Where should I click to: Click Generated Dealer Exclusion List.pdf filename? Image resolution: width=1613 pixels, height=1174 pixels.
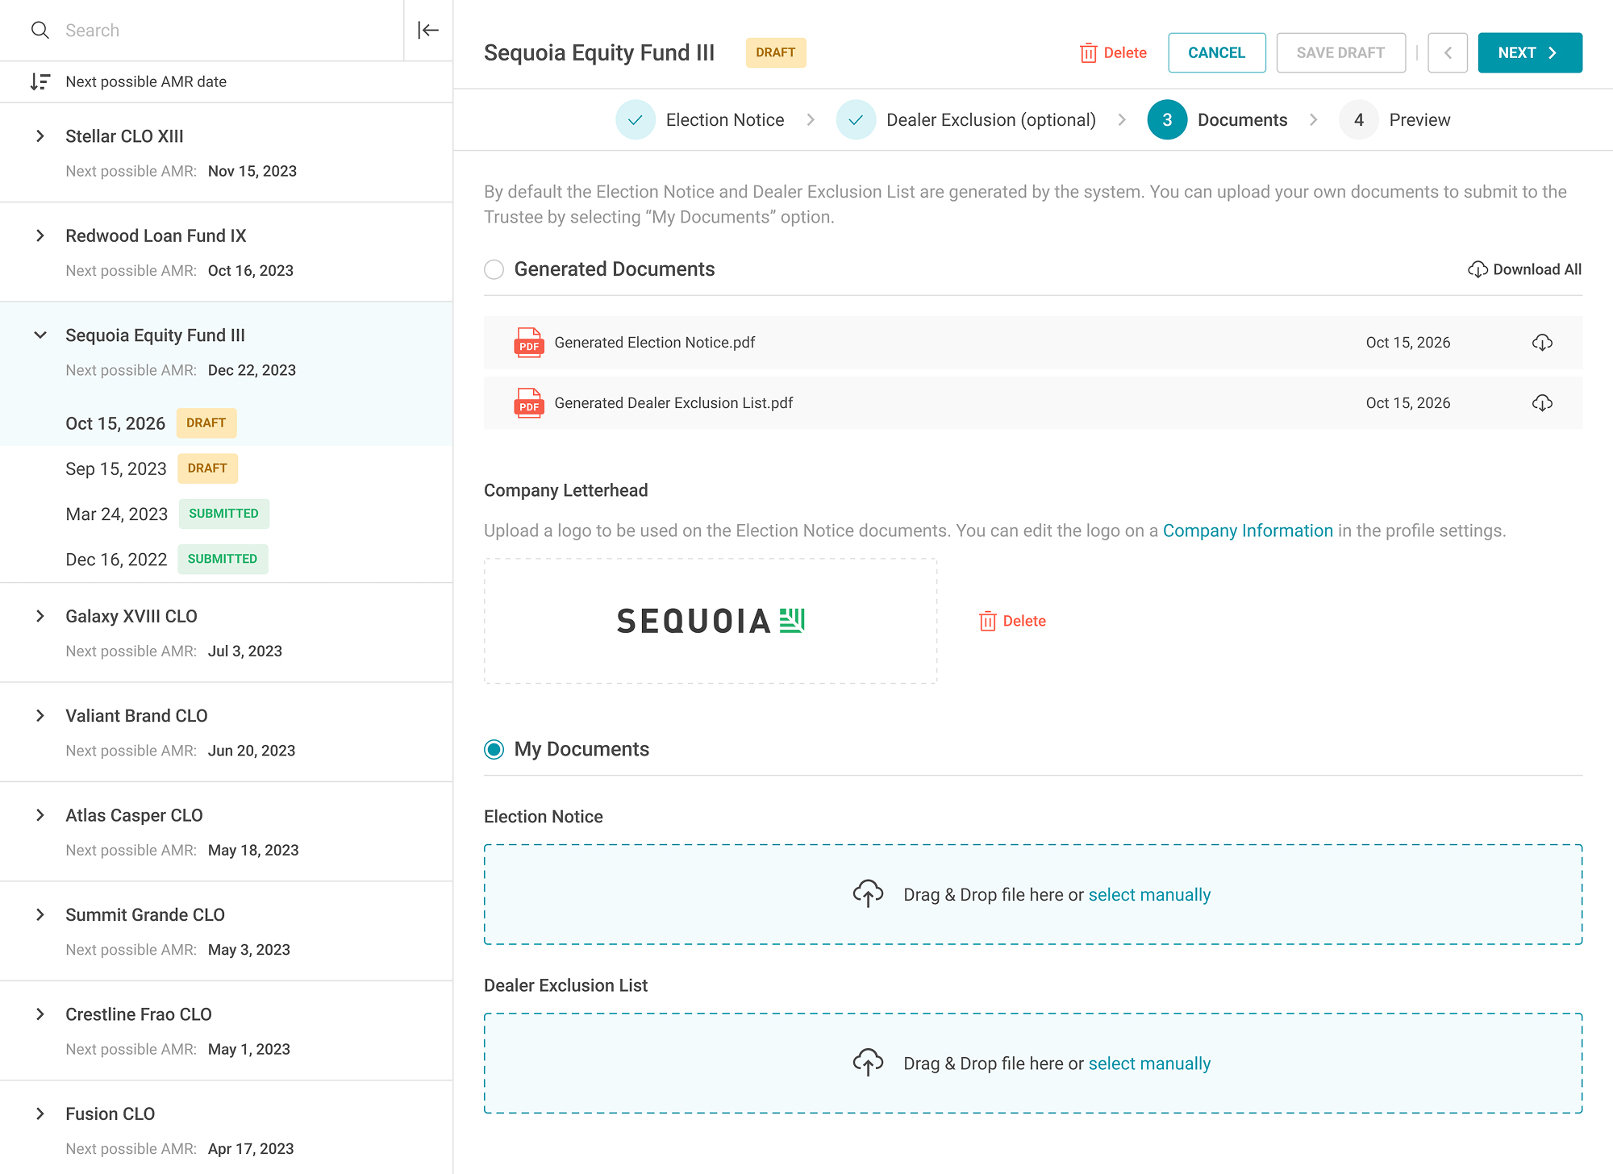[x=673, y=403]
